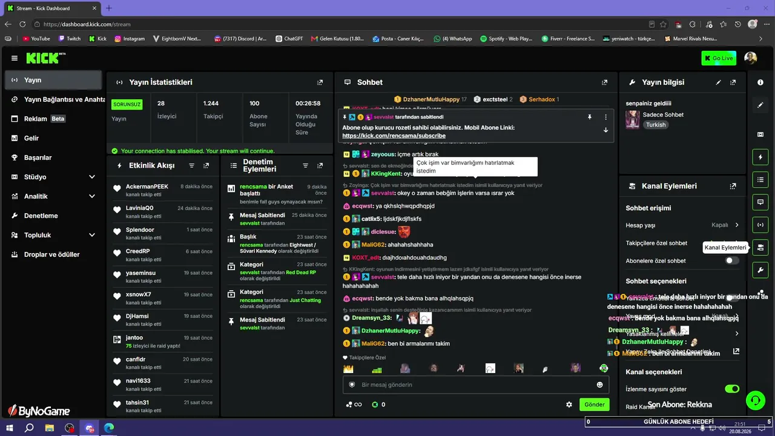Click the Turkish language tag

pyautogui.click(x=656, y=125)
